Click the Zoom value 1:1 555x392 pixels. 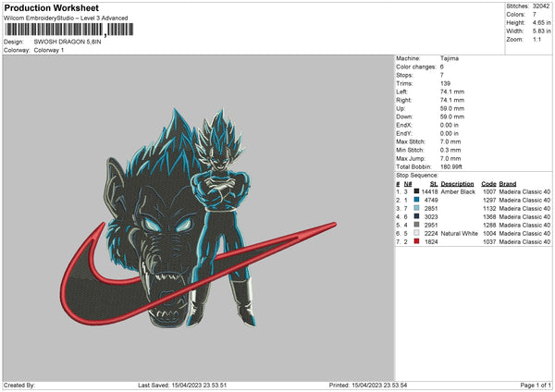click(x=536, y=39)
